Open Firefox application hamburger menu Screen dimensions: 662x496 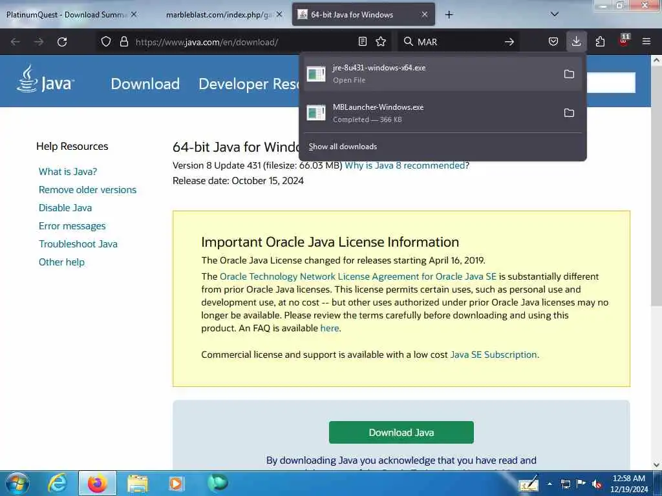click(646, 41)
